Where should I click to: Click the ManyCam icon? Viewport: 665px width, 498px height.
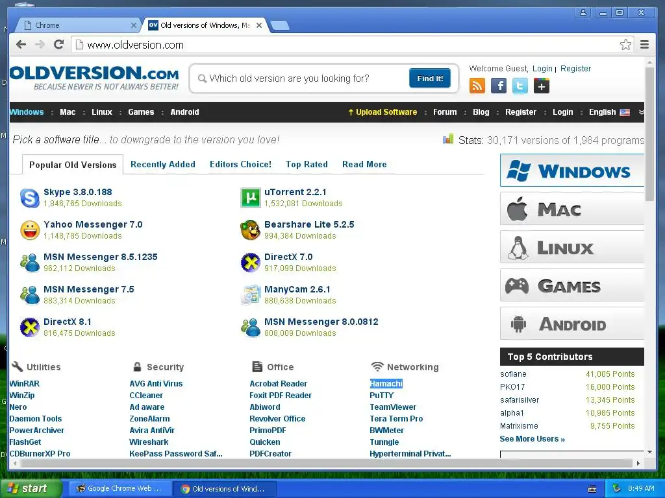pos(251,295)
